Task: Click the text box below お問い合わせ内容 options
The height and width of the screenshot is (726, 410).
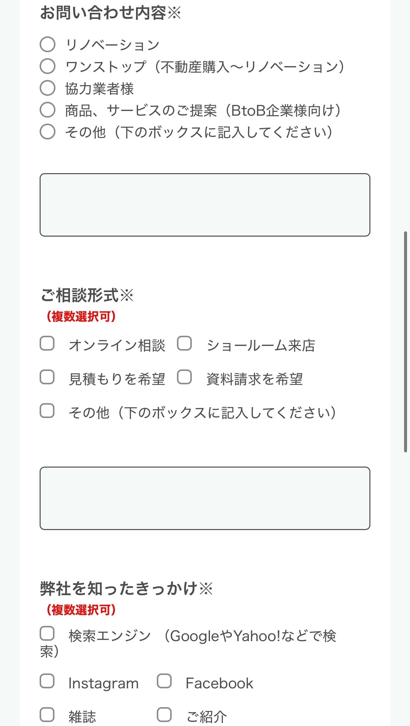Action: click(x=205, y=205)
